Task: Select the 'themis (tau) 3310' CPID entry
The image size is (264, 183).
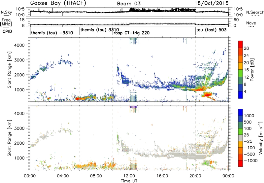Action: coord(100,30)
